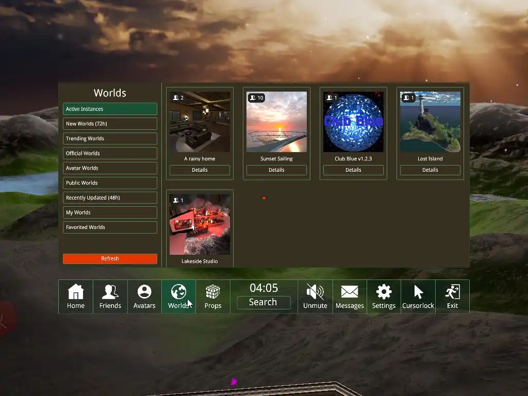Click the Search field under the clock
The width and height of the screenshot is (528, 396).
click(x=263, y=302)
